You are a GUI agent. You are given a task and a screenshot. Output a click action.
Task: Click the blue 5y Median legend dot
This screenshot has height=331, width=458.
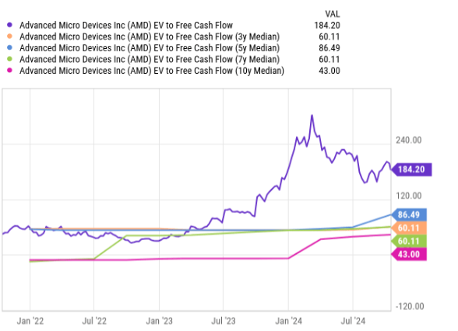coord(9,47)
